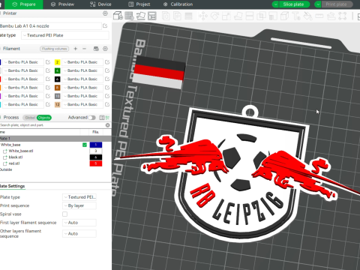This screenshot has height=270, width=360.
Task: Click the black filament 6 color swatch
Action: coord(57,79)
